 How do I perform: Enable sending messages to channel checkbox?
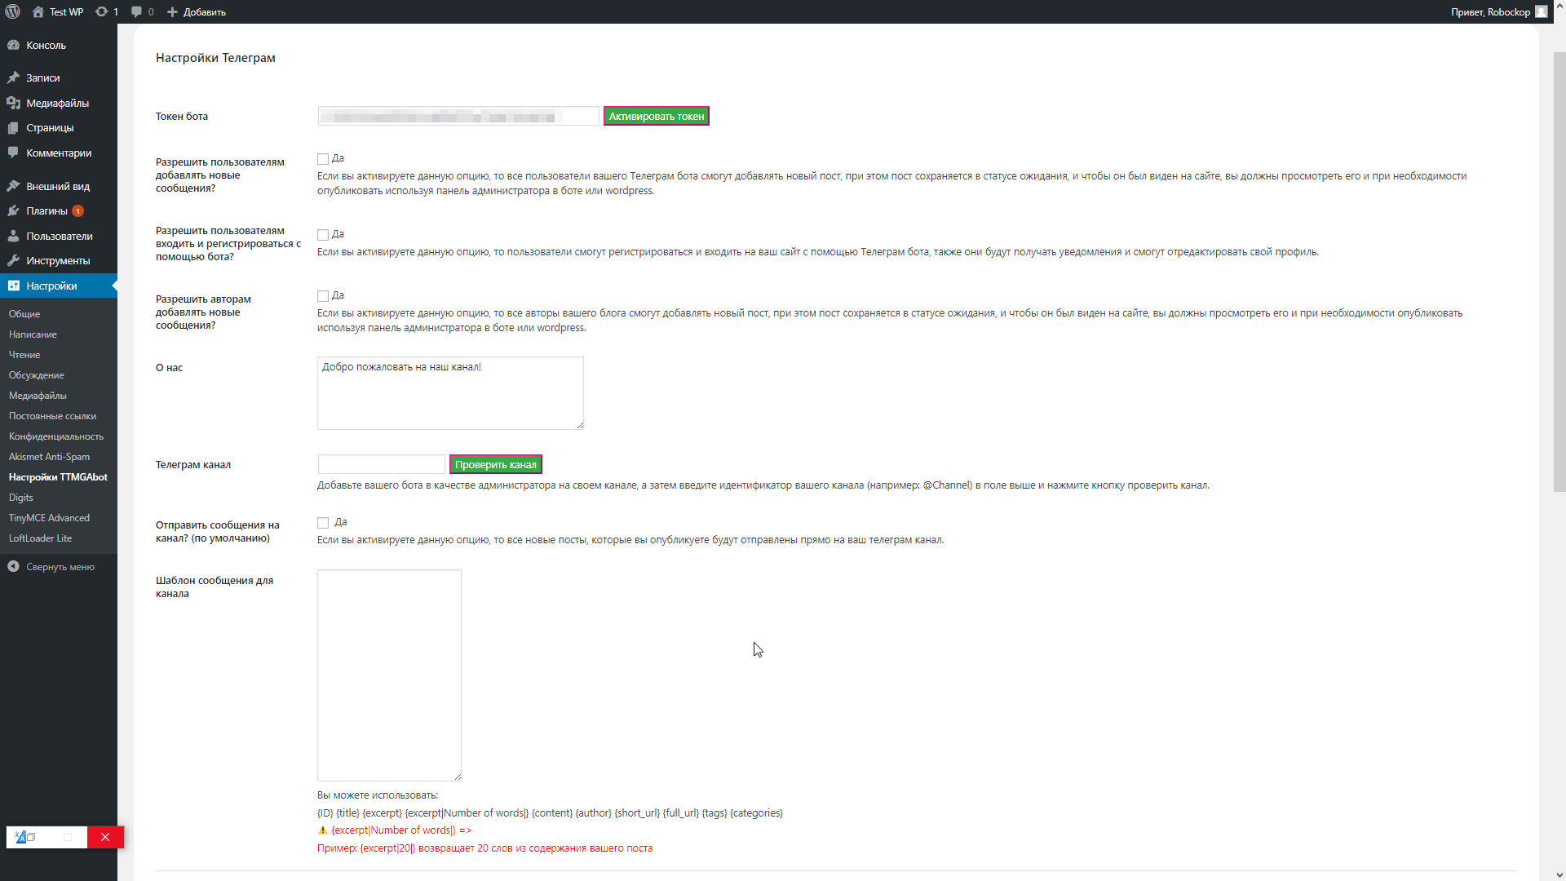click(323, 523)
